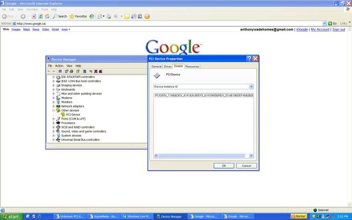Click the horizontal scrollbar in the Details value box
Viewport: 352px width, 220px height.
202,156
